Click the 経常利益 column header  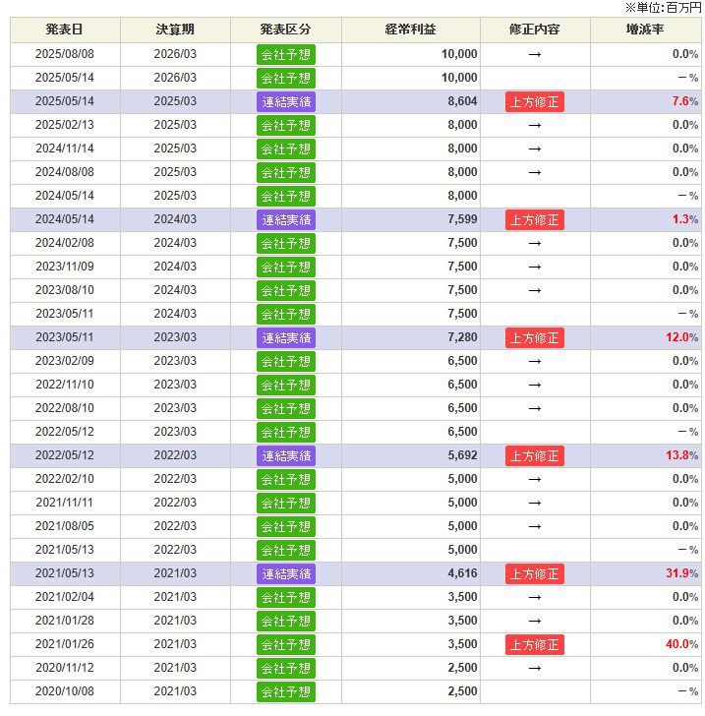point(410,30)
